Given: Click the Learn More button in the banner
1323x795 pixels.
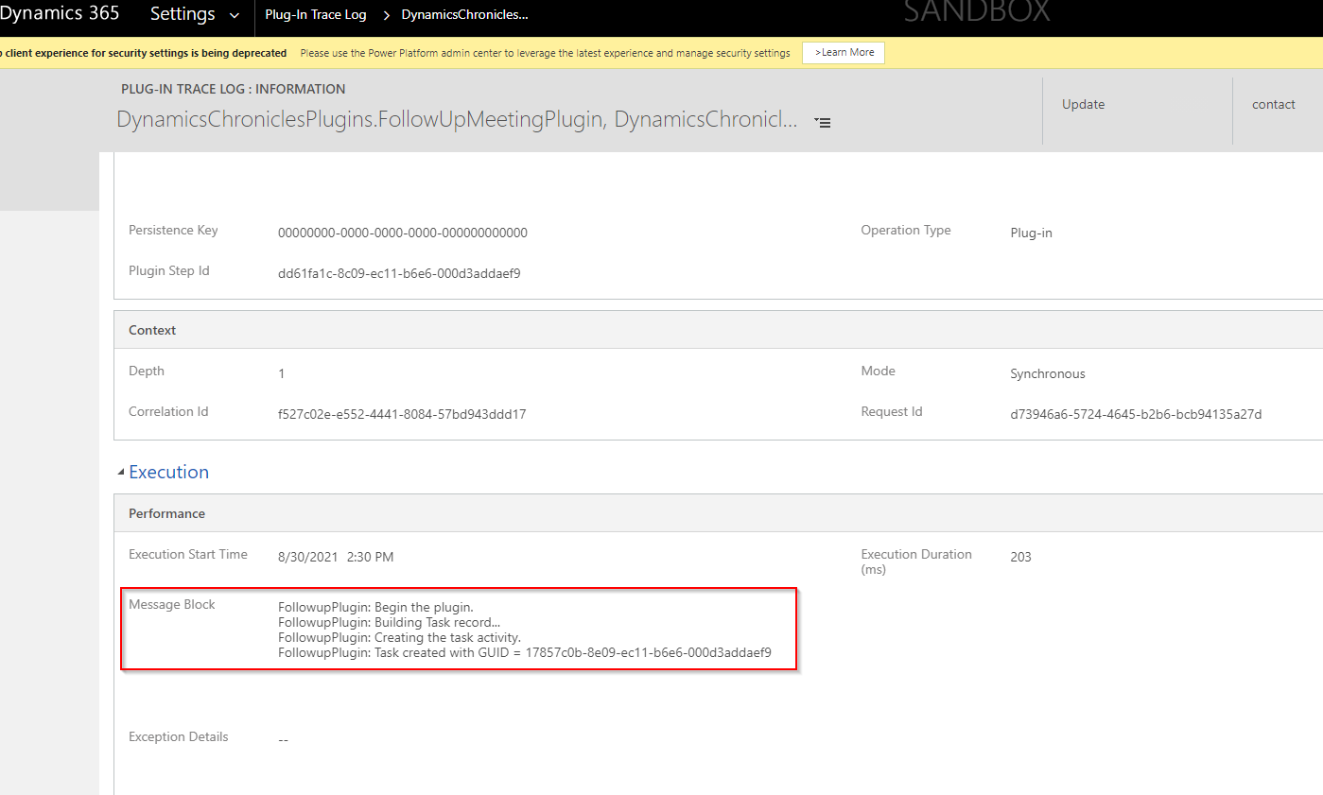Looking at the screenshot, I should 842,52.
